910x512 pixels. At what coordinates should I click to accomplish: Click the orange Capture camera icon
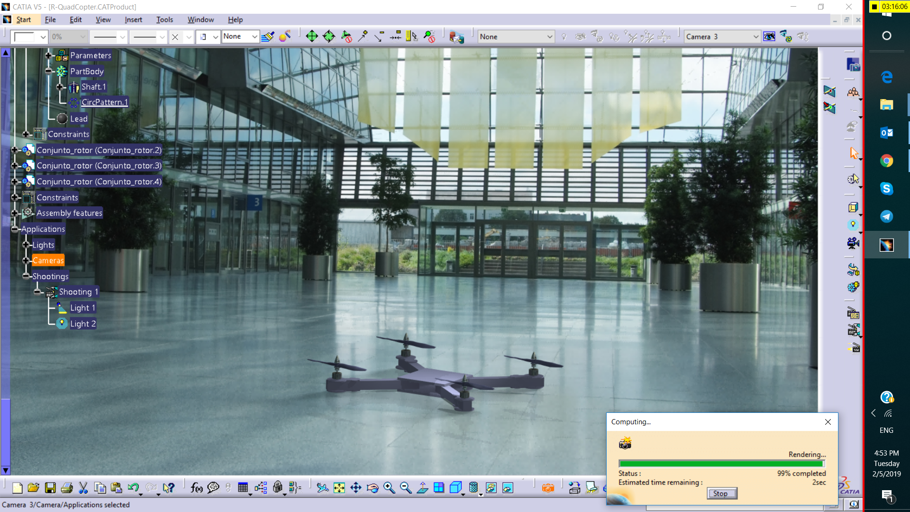548,488
